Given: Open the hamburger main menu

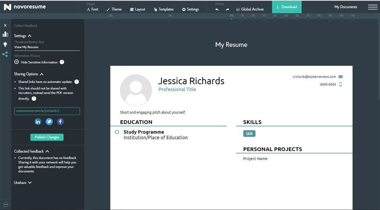Looking at the screenshot, I should tap(373, 7).
